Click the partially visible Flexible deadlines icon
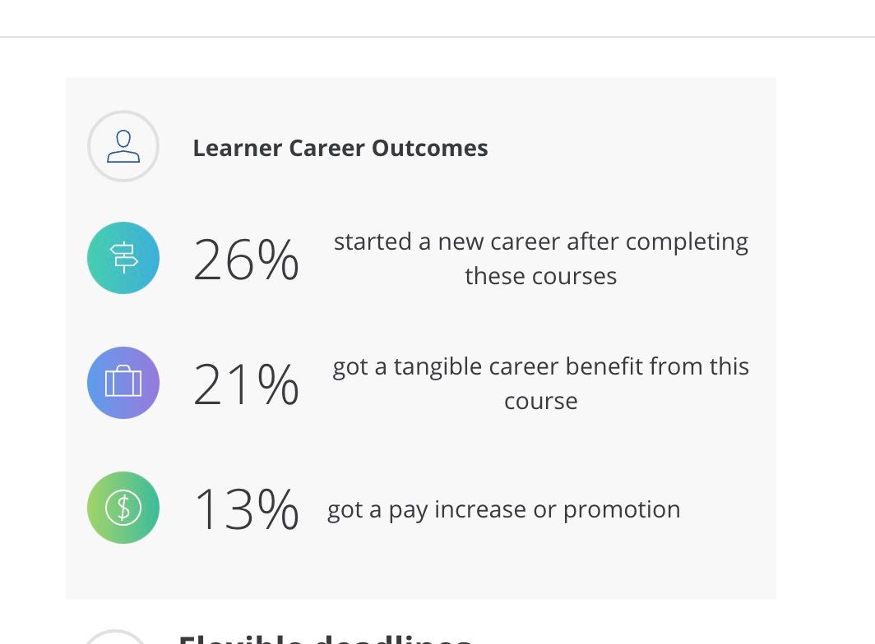Image resolution: width=875 pixels, height=644 pixels. (x=115, y=637)
